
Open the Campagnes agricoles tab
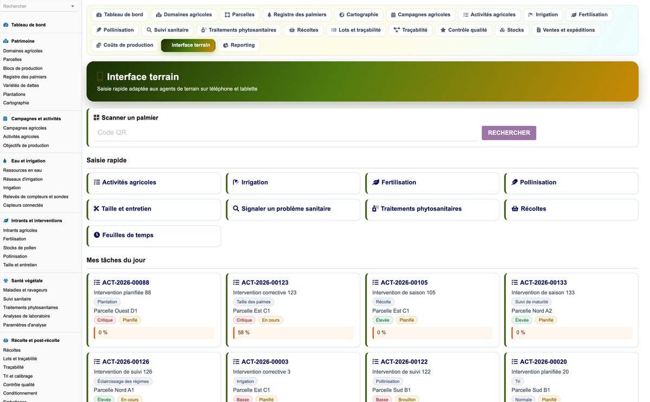420,15
